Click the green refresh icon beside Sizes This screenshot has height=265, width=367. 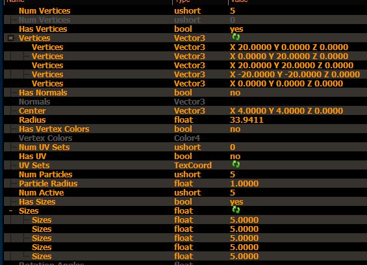click(236, 210)
